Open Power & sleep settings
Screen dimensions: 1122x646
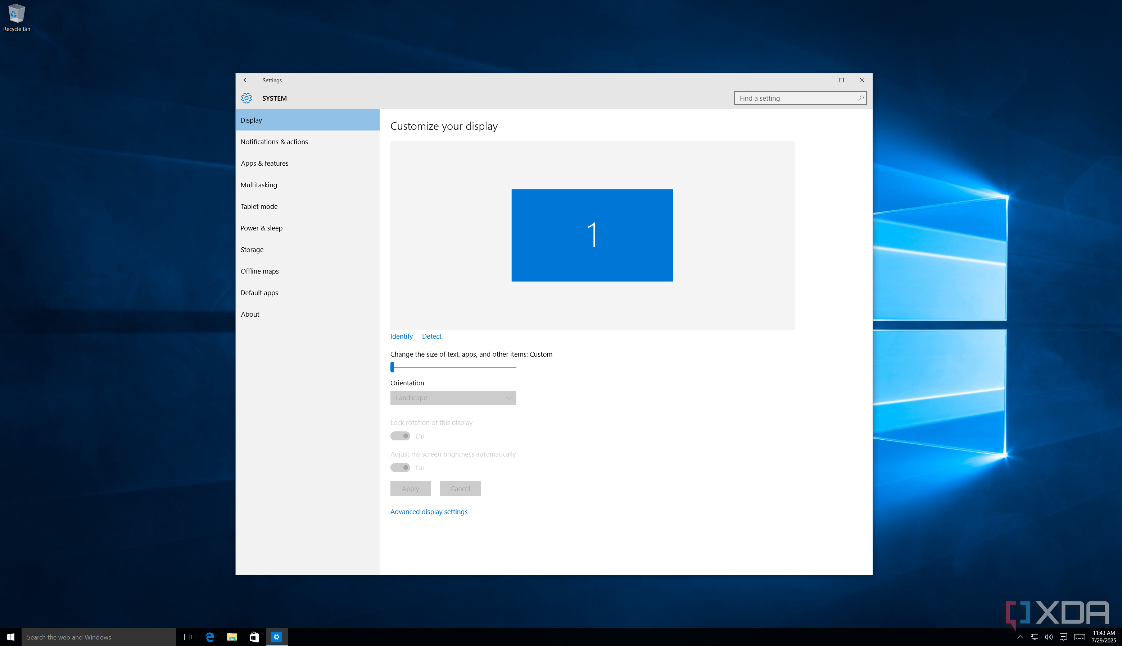[x=307, y=228]
